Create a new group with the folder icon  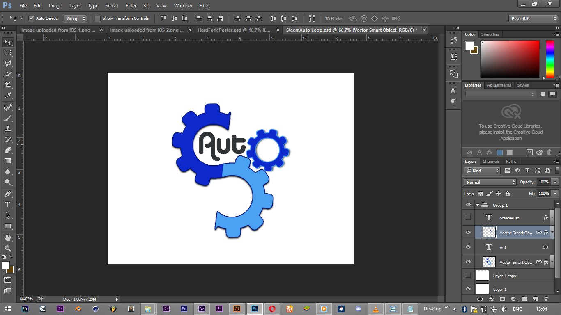coord(524,299)
